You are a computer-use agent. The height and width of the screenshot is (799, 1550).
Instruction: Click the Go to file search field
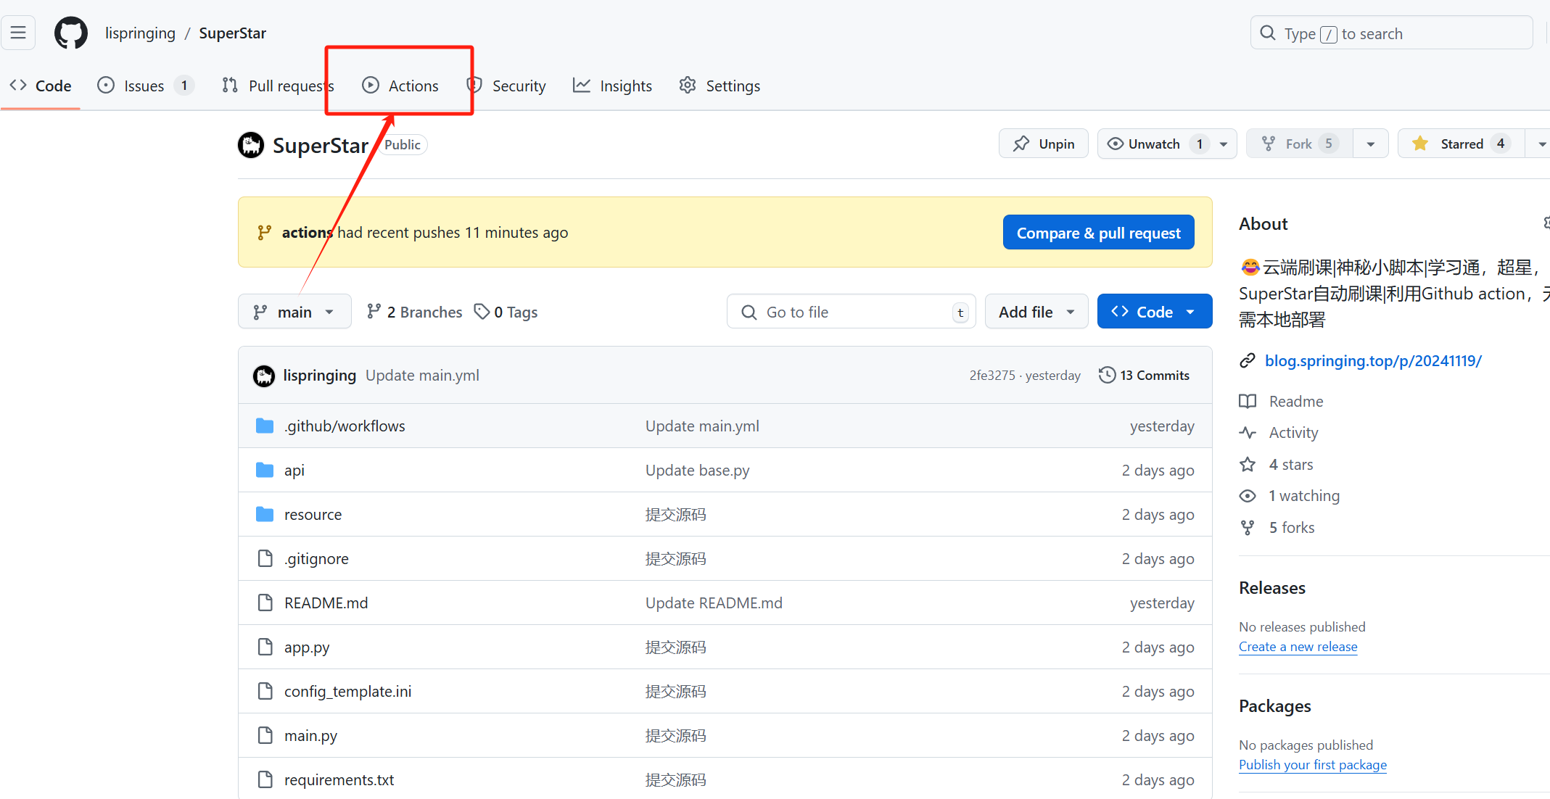(x=851, y=312)
